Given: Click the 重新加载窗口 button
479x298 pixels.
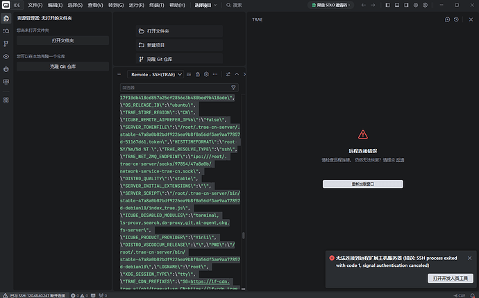Looking at the screenshot, I should tap(362, 184).
